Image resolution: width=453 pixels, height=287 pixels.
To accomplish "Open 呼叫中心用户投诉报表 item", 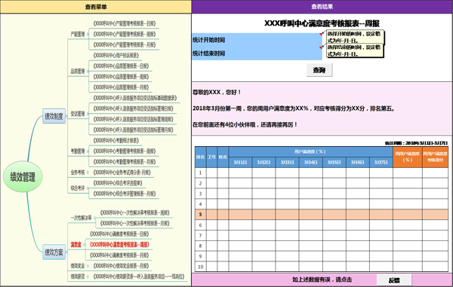I will coord(116,55).
